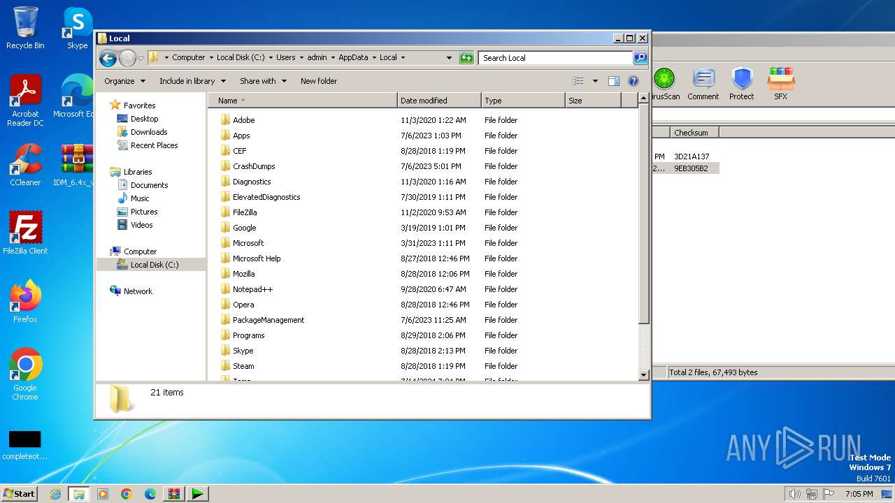Select Network in navigation pane

pos(137,291)
